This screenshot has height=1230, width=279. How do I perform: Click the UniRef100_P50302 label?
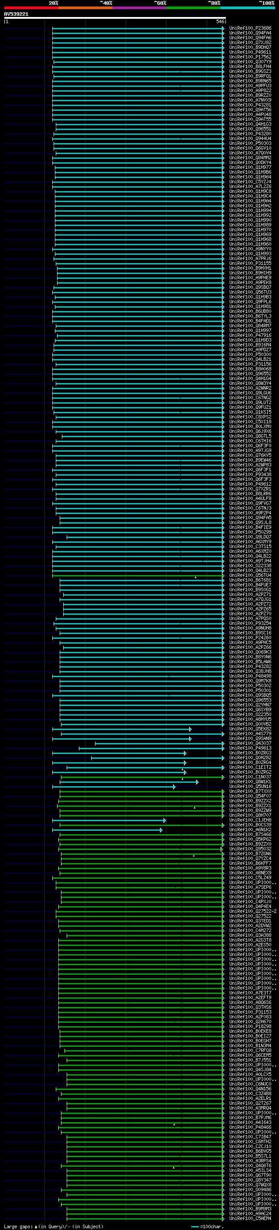tap(250, 685)
